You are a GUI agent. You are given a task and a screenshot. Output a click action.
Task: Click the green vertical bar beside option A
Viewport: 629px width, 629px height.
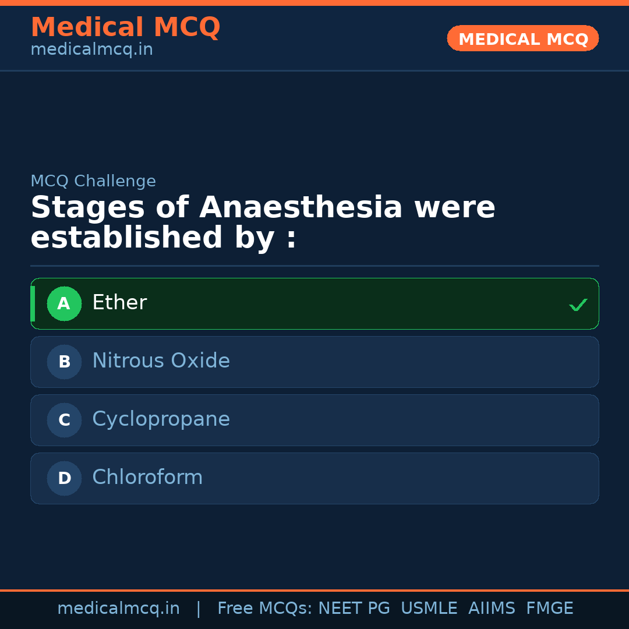pyautogui.click(x=33, y=303)
